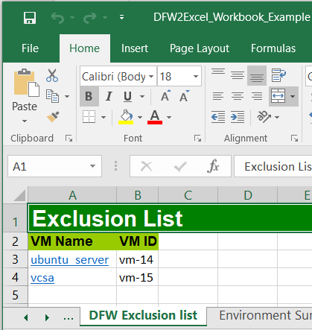Open Merge & Center options arrow
Viewport: 312px width, 330px height.
tap(293, 96)
